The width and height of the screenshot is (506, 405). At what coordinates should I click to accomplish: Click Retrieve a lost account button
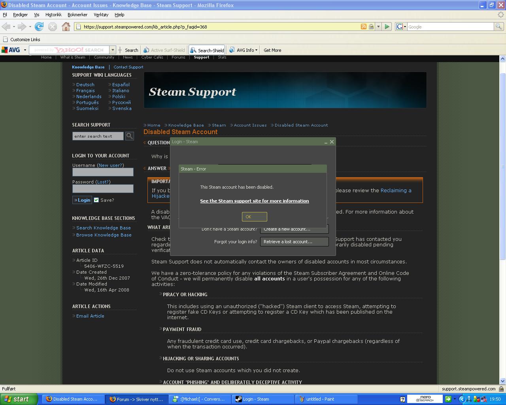[x=294, y=242]
